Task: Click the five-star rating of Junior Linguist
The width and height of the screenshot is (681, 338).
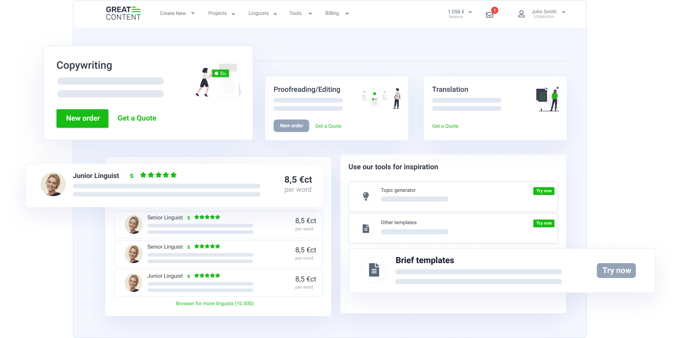Action: pos(159,175)
